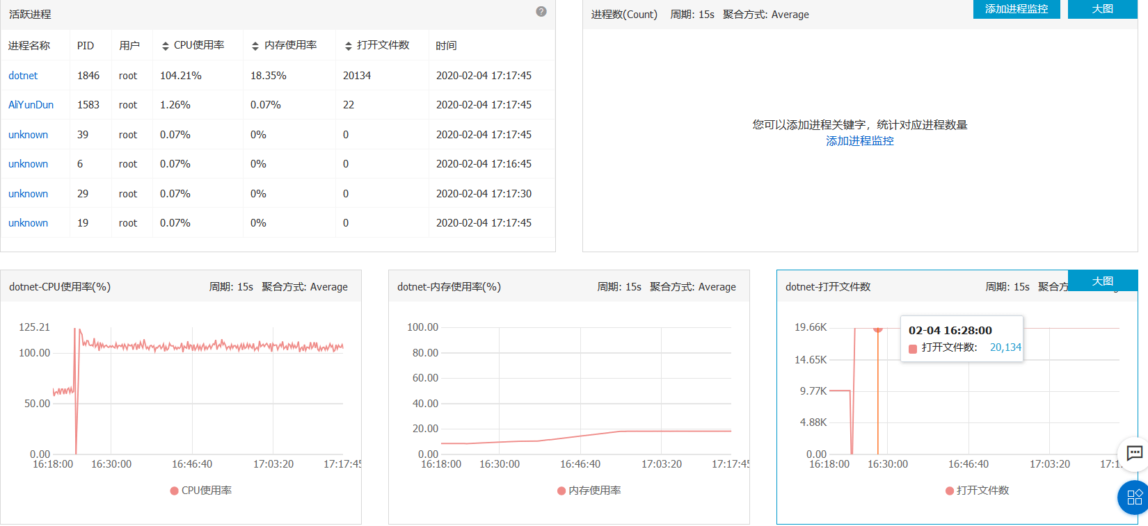Follow the 添加进程监控 link in the empty panel
Viewport: 1148px width, 526px height.
click(860, 141)
